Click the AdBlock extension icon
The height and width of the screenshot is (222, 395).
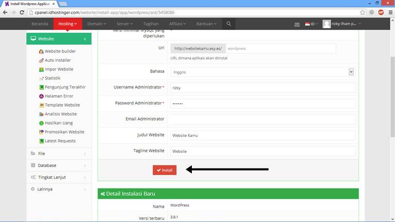click(x=381, y=12)
